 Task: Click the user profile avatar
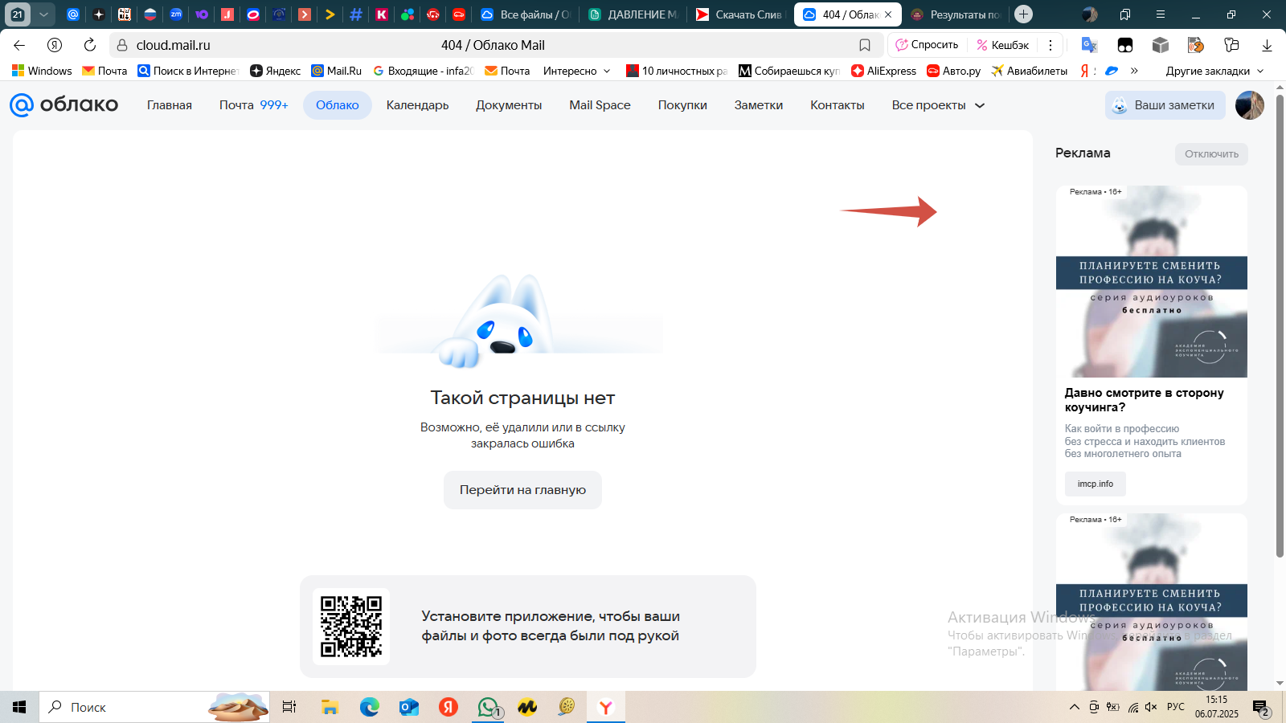1249,105
